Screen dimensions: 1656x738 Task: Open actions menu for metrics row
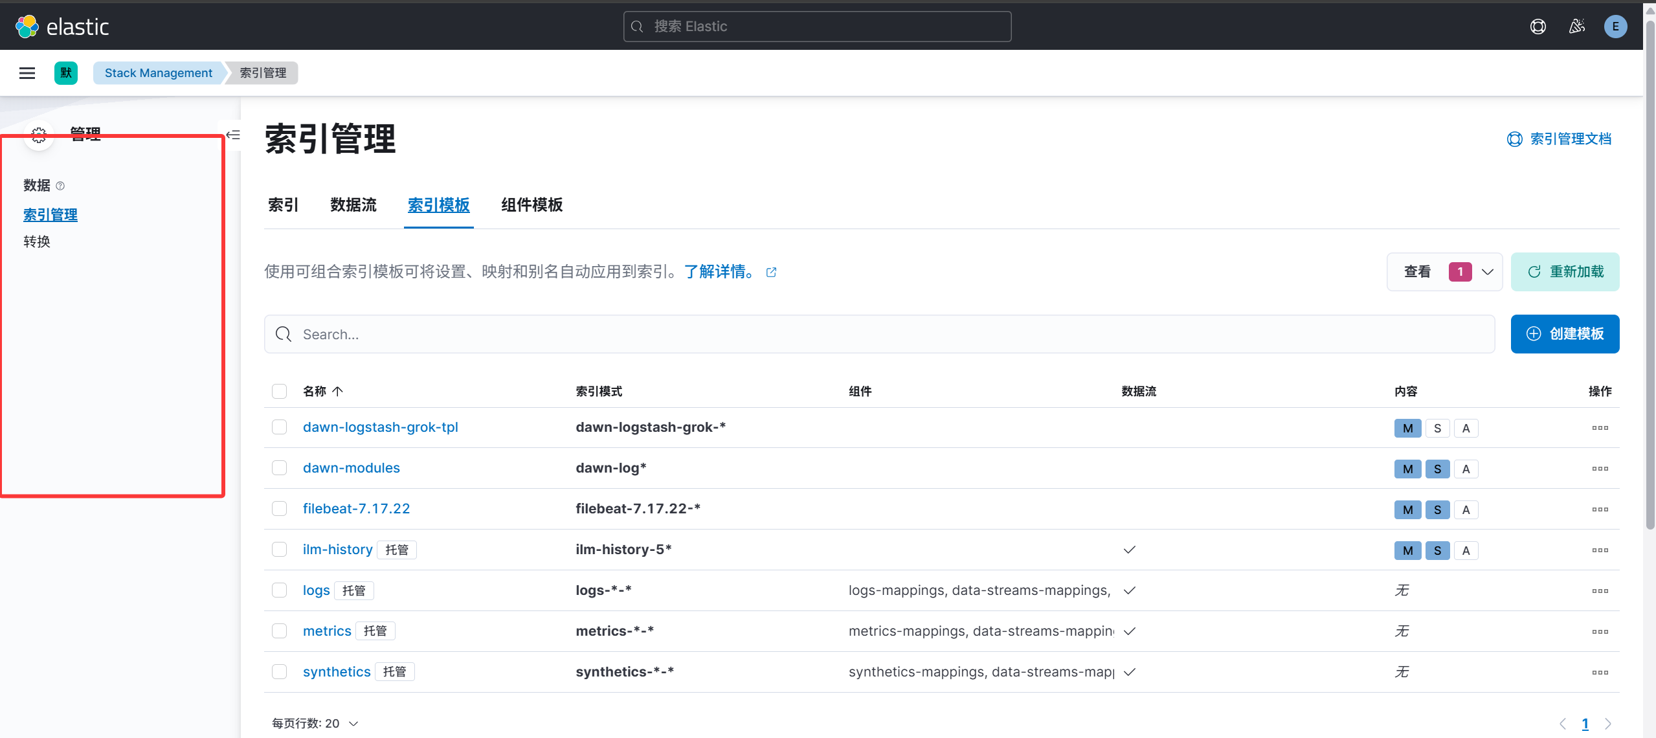[1600, 632]
